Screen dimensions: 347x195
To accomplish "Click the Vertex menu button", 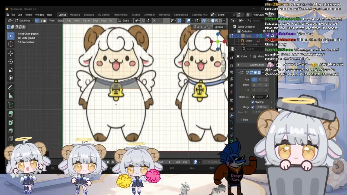I will click(x=86, y=21).
